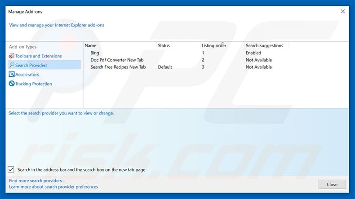This screenshot has width=355, height=199.
Task: Click the Close button
Action: coord(332,184)
